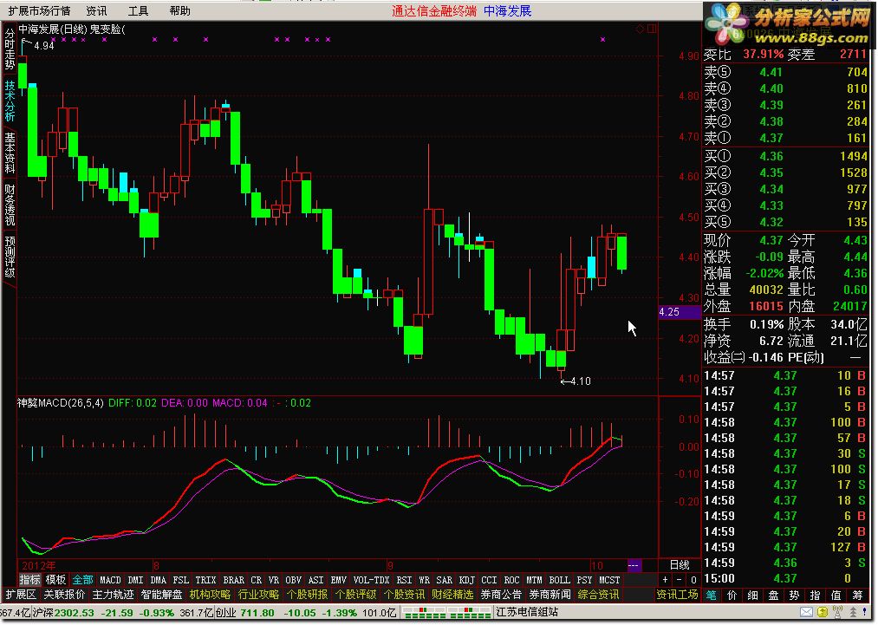The width and height of the screenshot is (878, 625).
Task: Select the 全部 indicator filter
Action: [82, 580]
